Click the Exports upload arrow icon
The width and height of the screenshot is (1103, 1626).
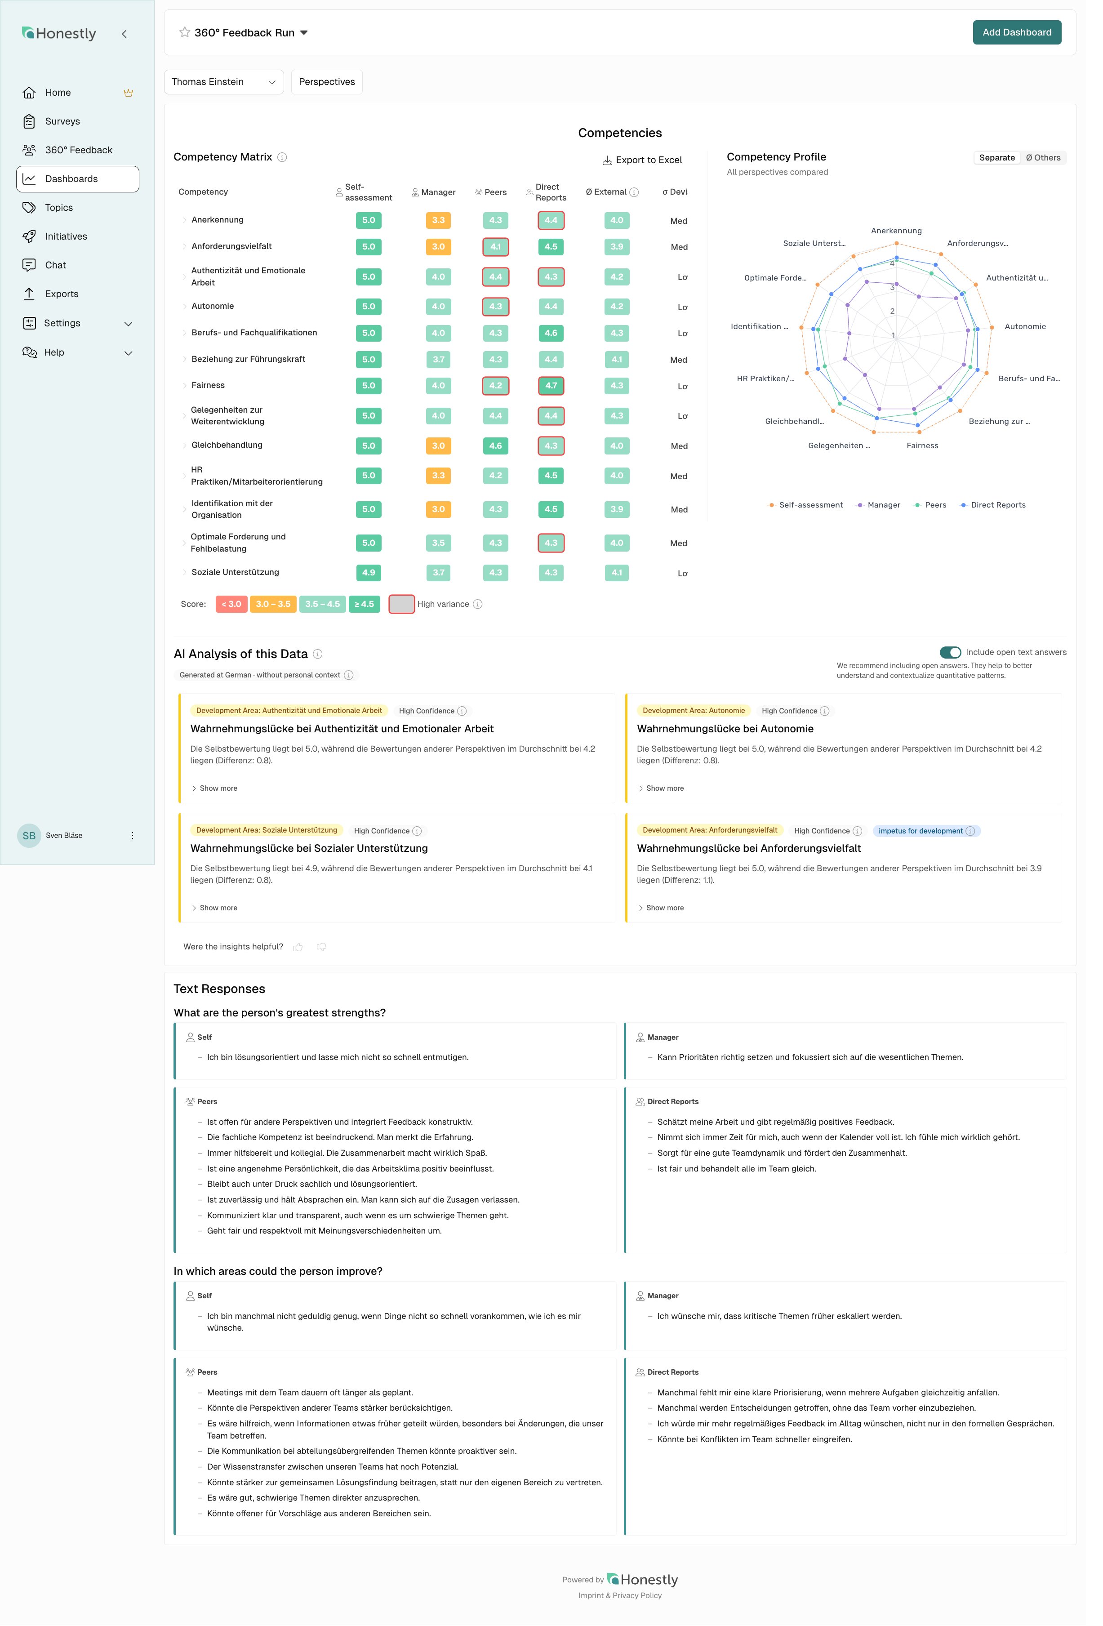[29, 294]
